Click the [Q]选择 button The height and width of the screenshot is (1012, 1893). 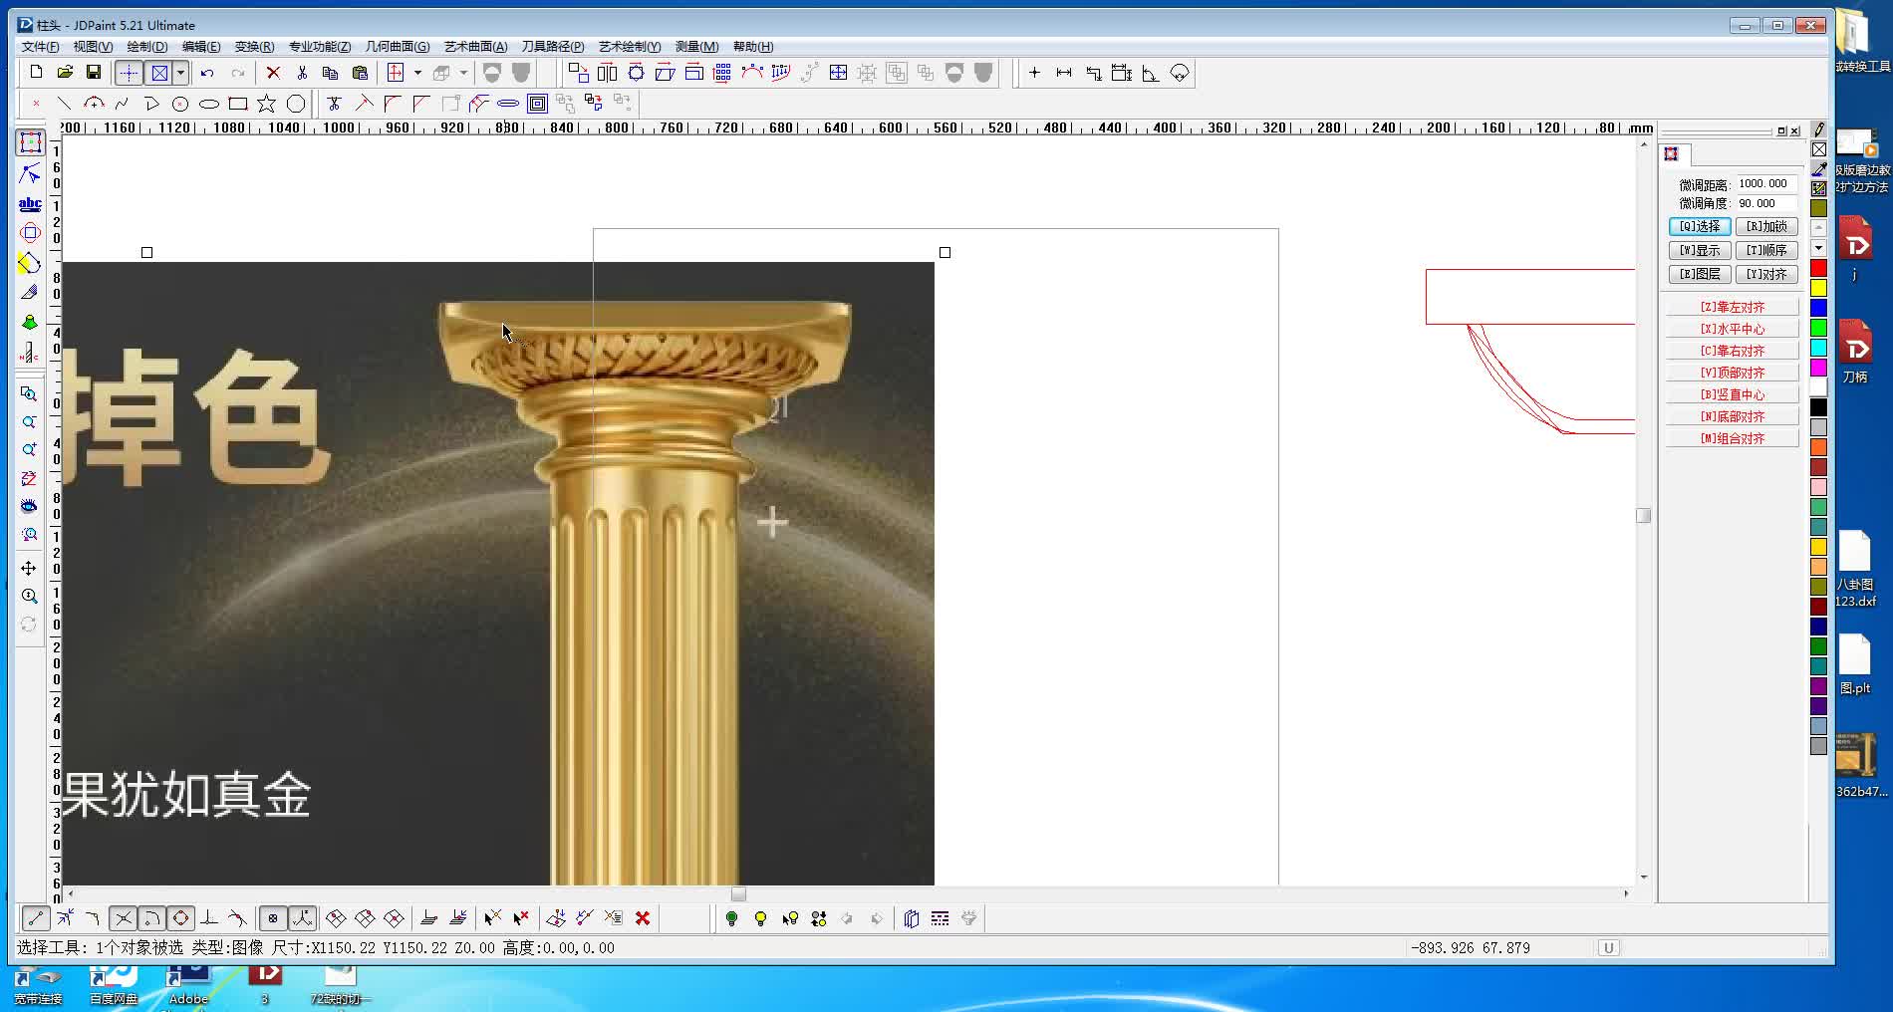(x=1700, y=226)
